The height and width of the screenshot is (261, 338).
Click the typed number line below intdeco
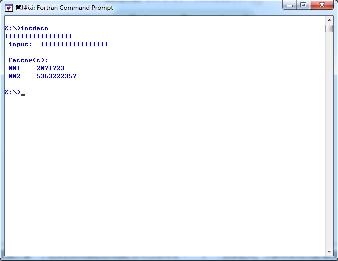click(38, 36)
